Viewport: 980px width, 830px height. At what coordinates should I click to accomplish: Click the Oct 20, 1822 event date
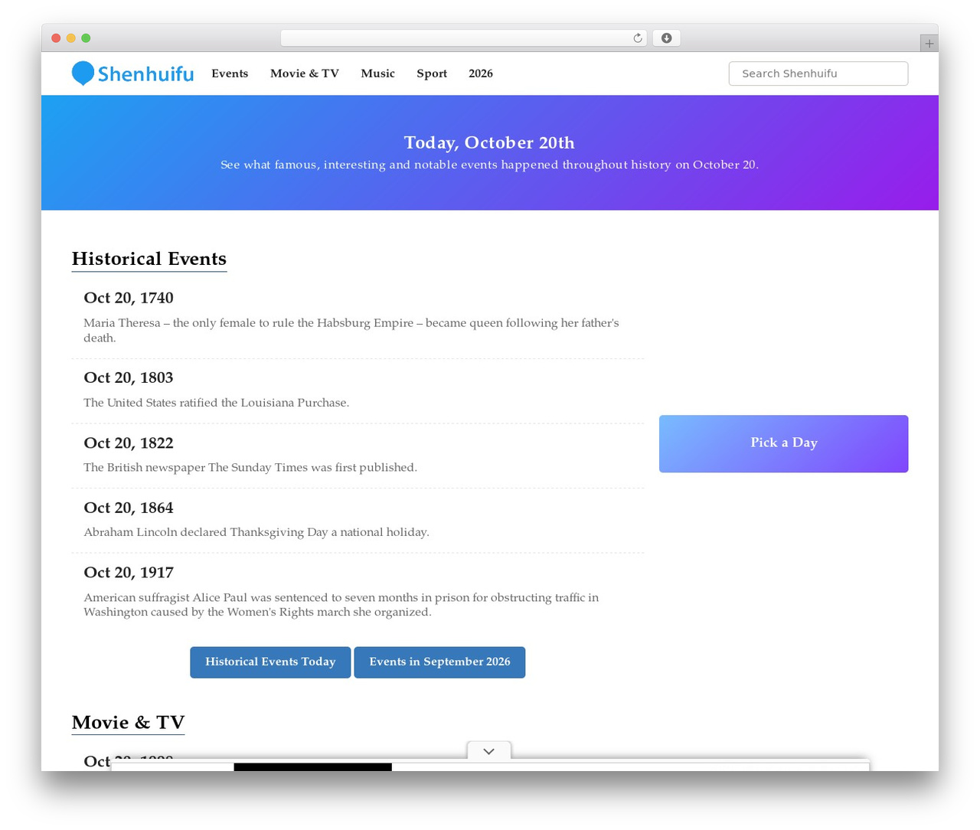coord(129,443)
